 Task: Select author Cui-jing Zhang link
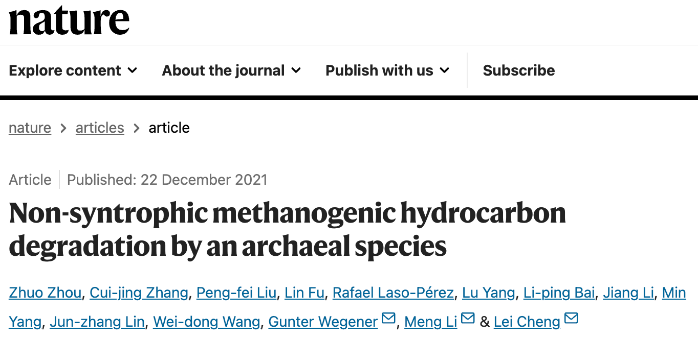(x=139, y=293)
